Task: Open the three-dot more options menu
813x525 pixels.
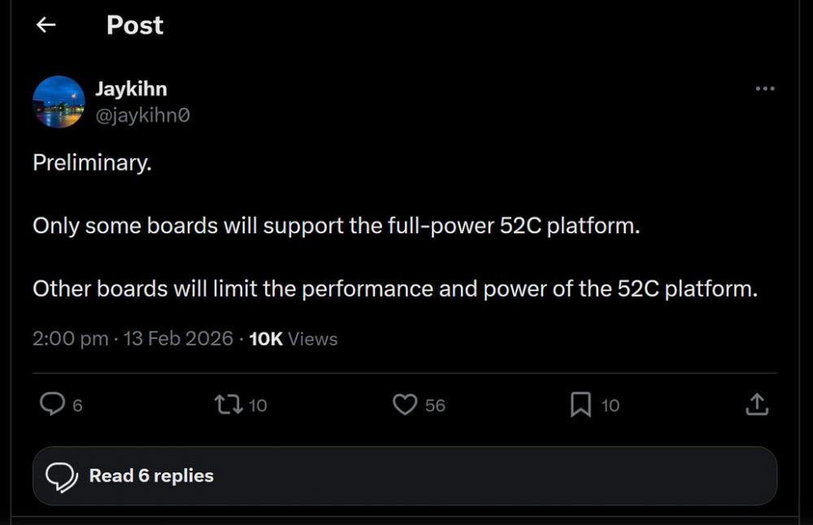Action: tap(764, 89)
